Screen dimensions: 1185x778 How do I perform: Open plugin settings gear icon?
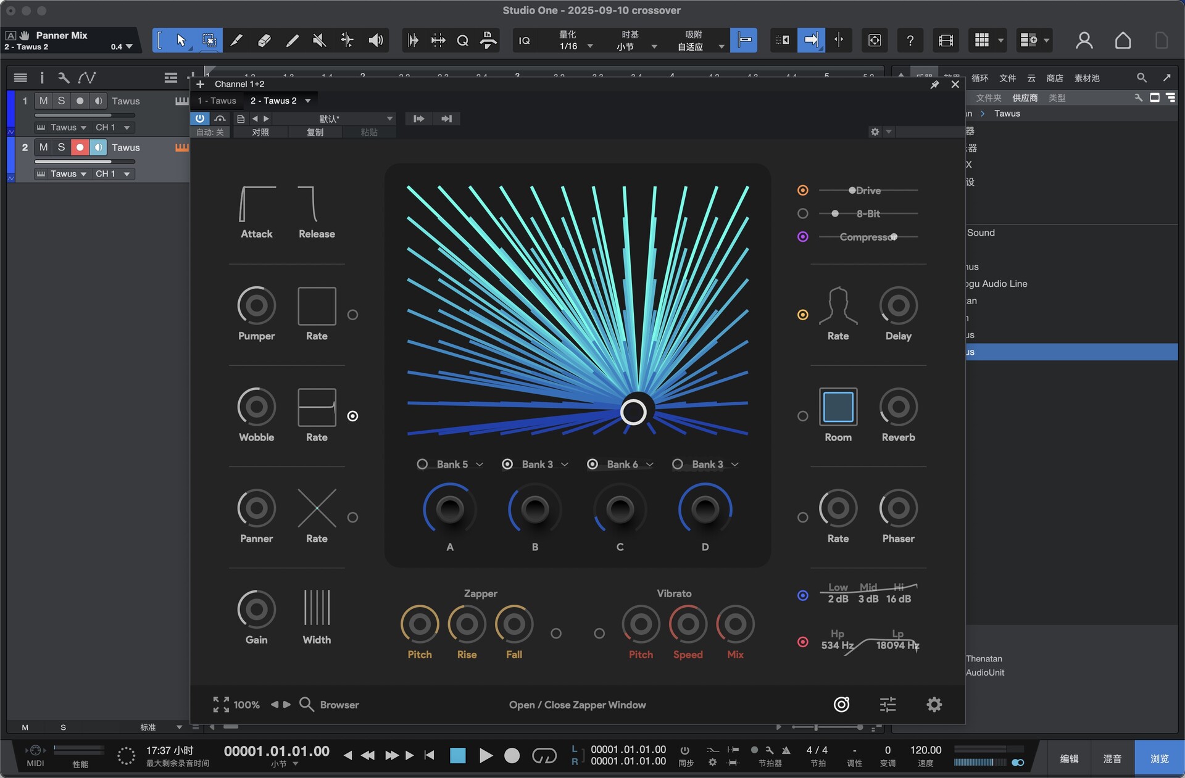pyautogui.click(x=934, y=704)
